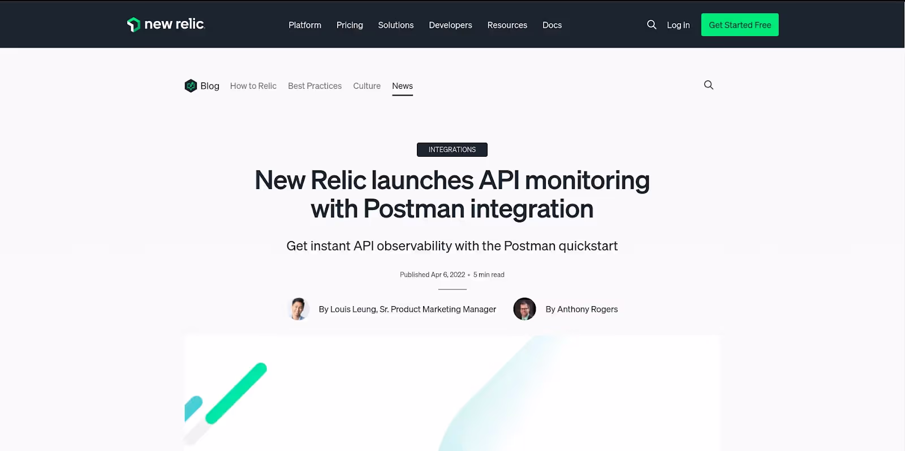Screen dimensions: 905x451
Task: Open Anthony Rogers' author photo
Action: pos(524,309)
